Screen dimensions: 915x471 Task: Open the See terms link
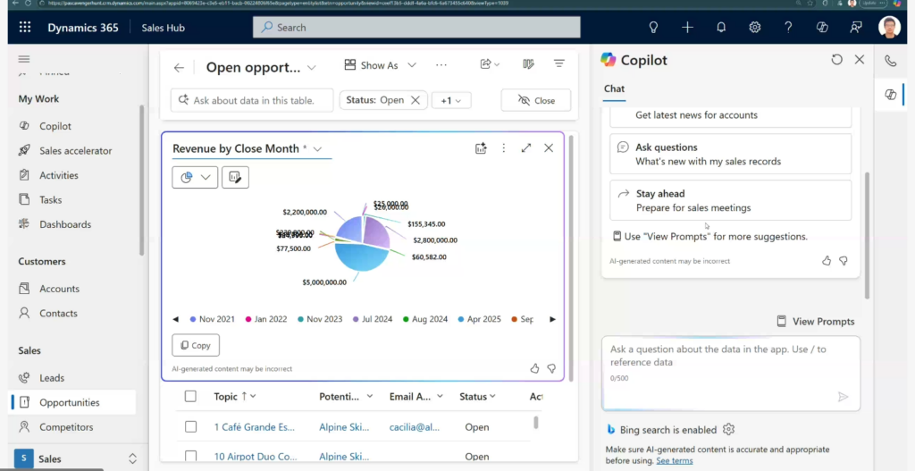675,460
